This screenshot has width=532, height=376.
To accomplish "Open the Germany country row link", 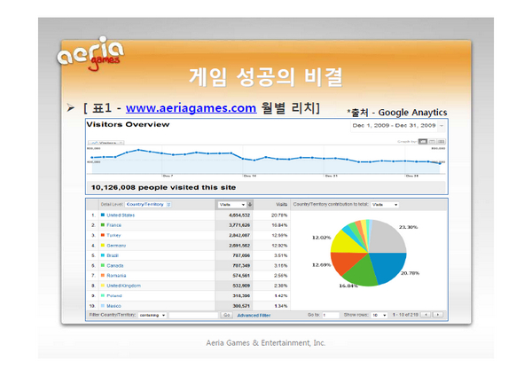I will click(x=116, y=246).
